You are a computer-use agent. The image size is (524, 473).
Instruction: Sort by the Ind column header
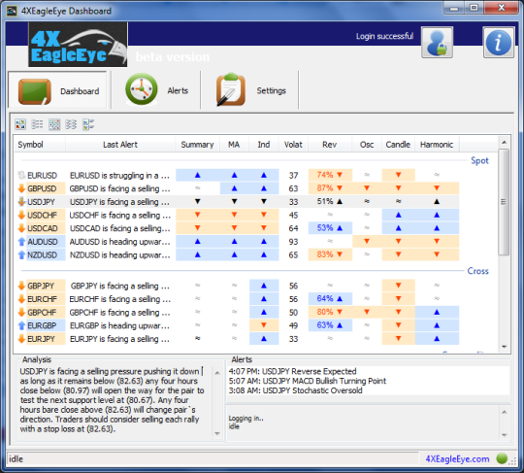point(264,145)
